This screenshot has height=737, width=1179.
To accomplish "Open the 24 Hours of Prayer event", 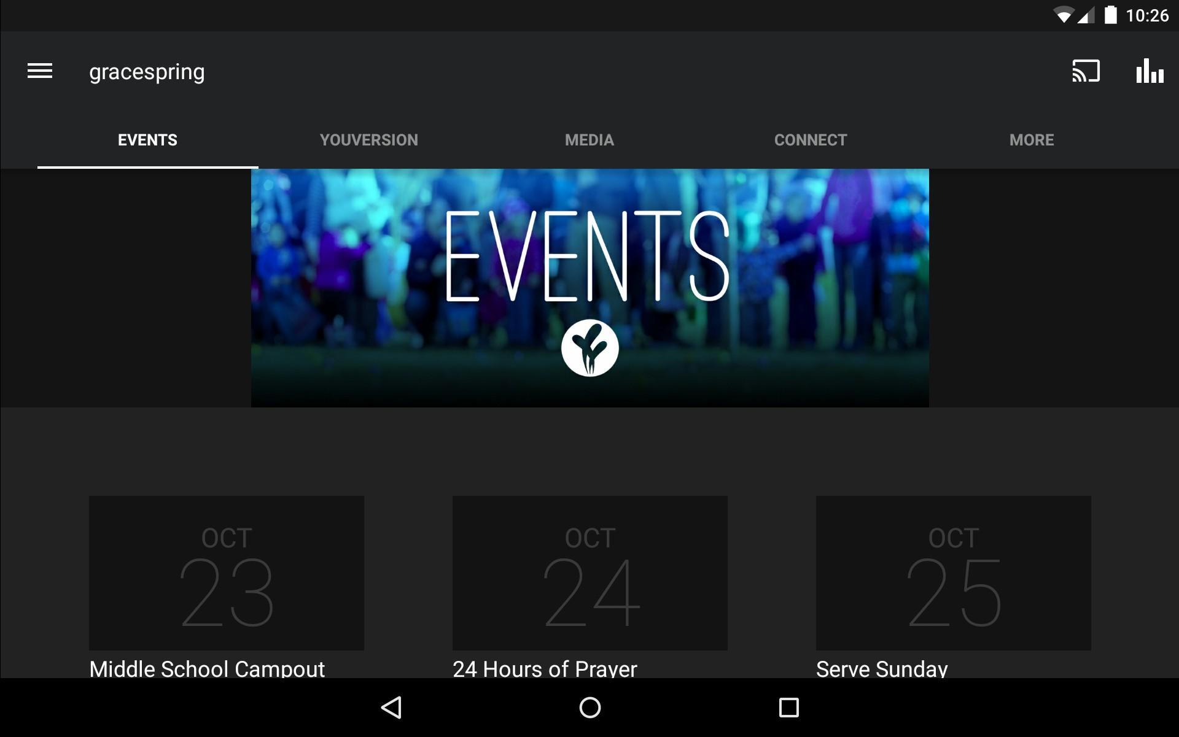I will click(x=545, y=668).
